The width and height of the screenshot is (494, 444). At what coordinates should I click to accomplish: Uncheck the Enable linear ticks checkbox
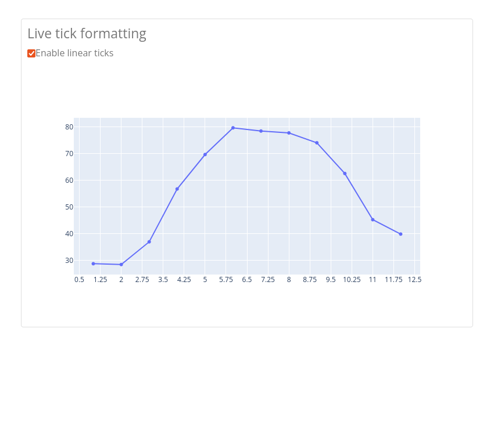point(31,53)
